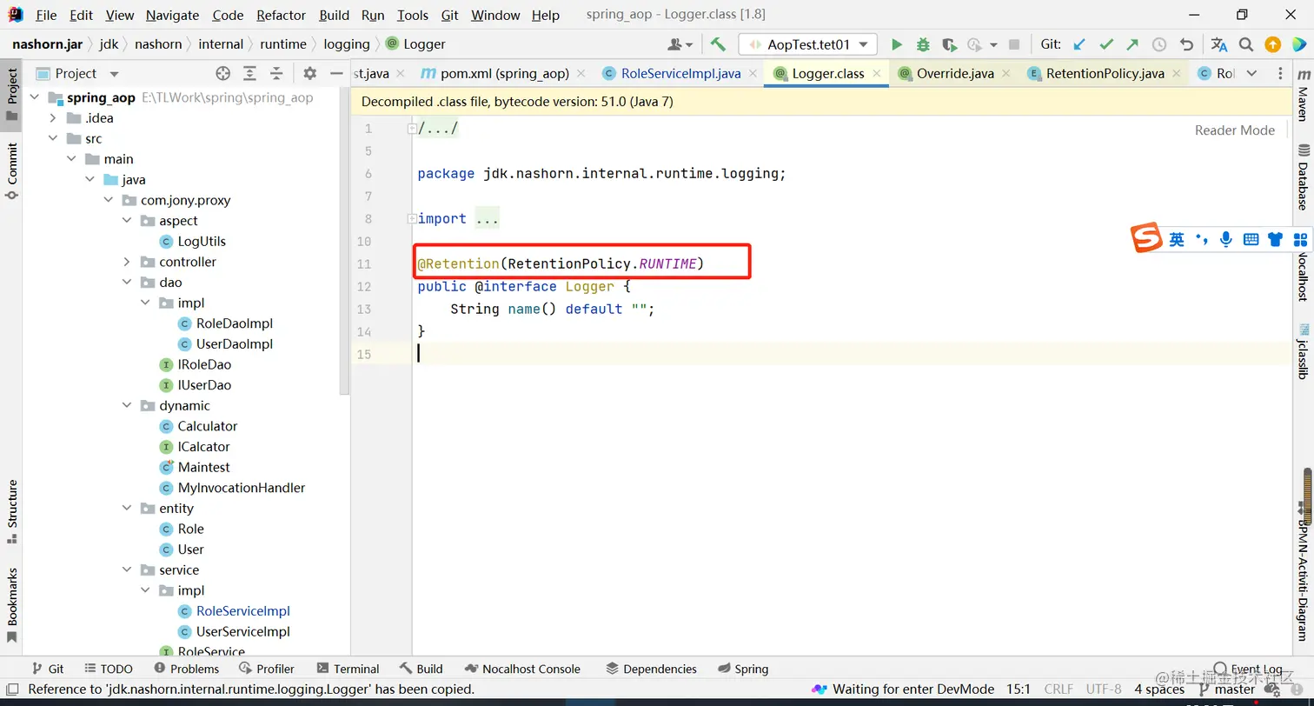
Task: Open the Spring tool window
Action: pyautogui.click(x=744, y=669)
